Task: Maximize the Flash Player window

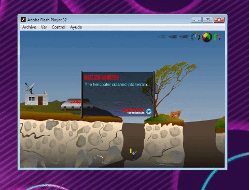Action: pos(208,20)
